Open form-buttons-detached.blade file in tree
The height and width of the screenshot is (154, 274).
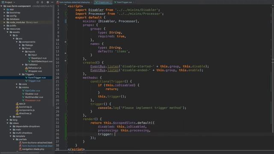[x=37, y=146]
